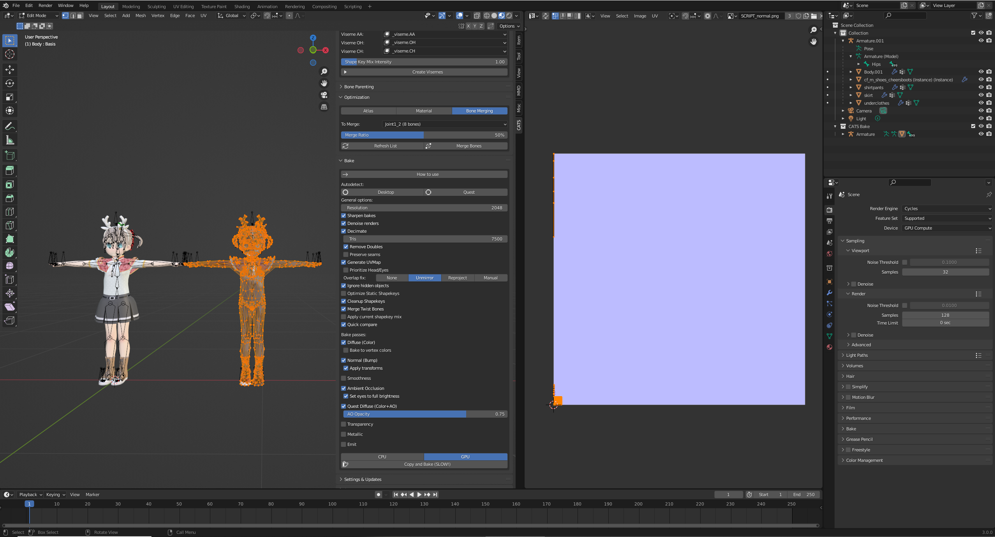Select the Annotate tool
The image size is (995, 537).
[9, 126]
